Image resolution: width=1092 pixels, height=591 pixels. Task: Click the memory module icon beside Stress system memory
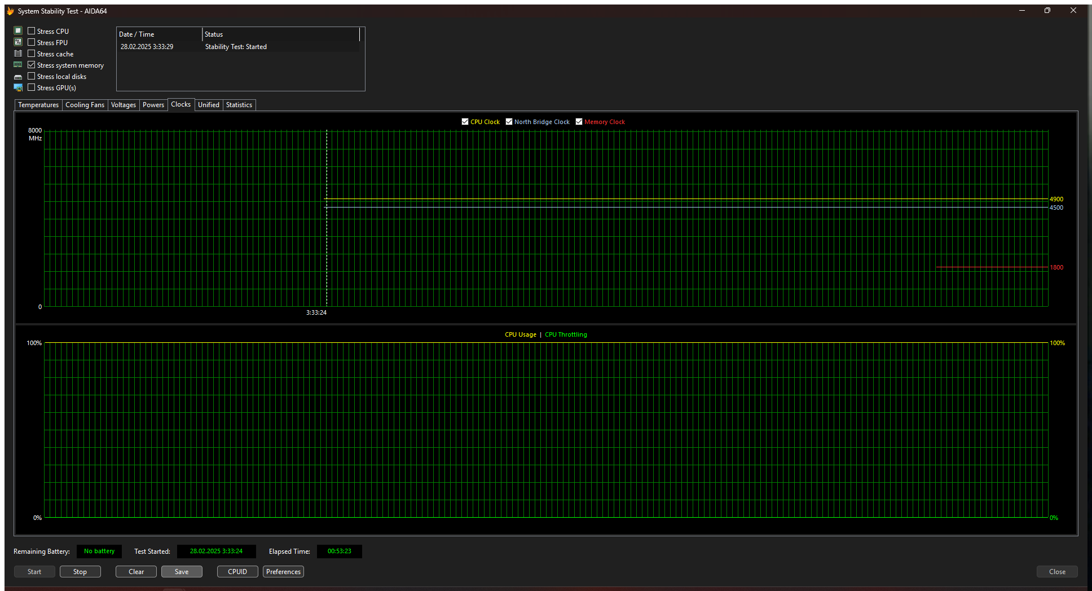click(x=18, y=65)
